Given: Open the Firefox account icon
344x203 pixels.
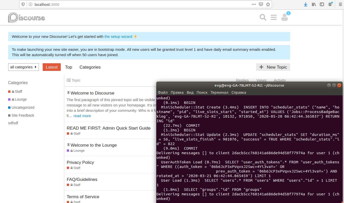Looking at the screenshot, I should tap(330, 4).
